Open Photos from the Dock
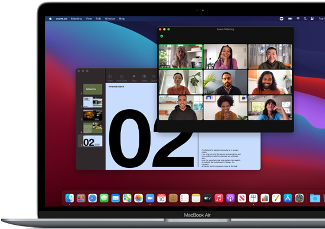The width and height of the screenshot is (325, 229). (138, 198)
